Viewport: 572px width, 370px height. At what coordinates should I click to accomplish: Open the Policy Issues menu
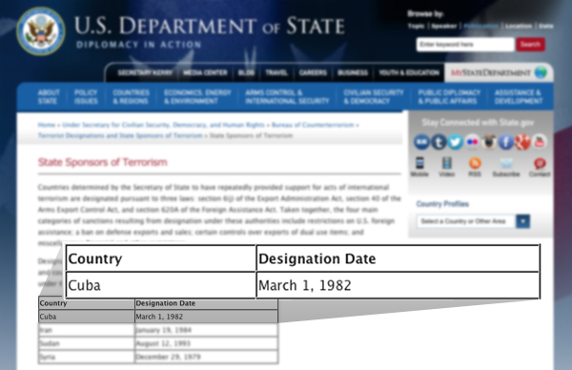pos(86,96)
